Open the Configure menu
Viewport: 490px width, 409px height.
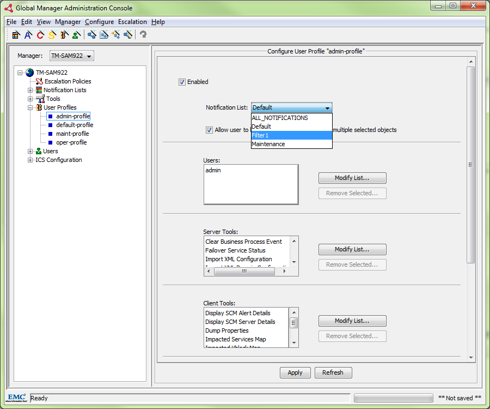(99, 22)
